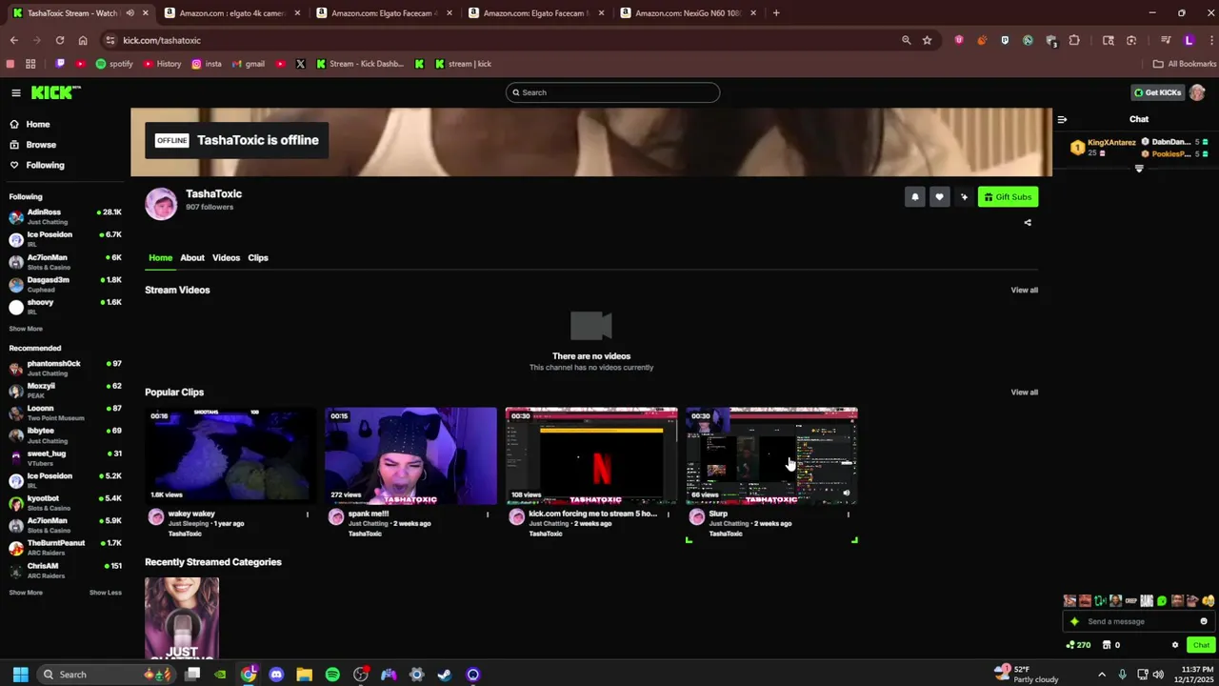Click the sparkle subscribe icon
This screenshot has height=686, width=1219.
[964, 197]
